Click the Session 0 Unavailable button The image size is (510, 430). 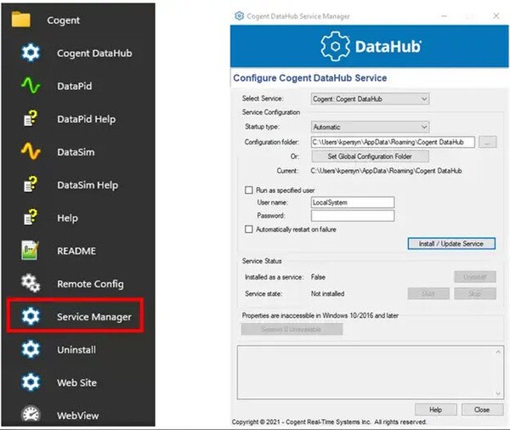pos(292,330)
